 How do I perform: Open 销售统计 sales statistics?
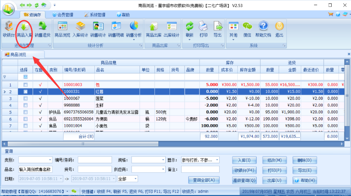coord(98,29)
